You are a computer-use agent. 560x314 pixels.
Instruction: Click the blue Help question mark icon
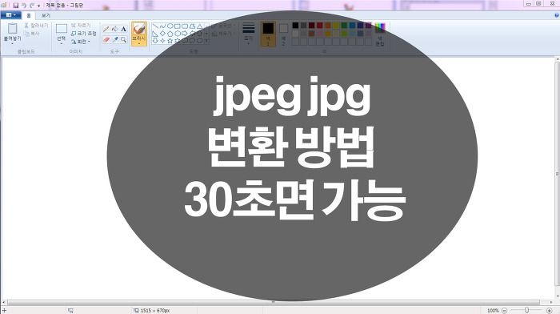557,15
